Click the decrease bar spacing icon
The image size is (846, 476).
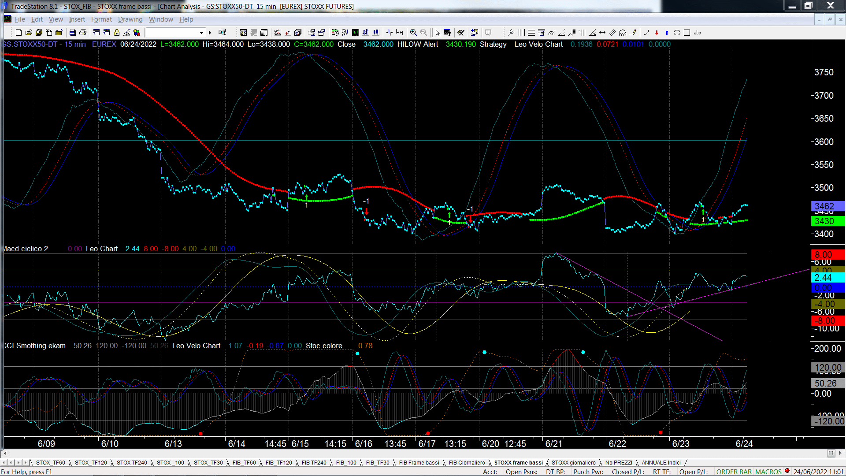coord(390,33)
